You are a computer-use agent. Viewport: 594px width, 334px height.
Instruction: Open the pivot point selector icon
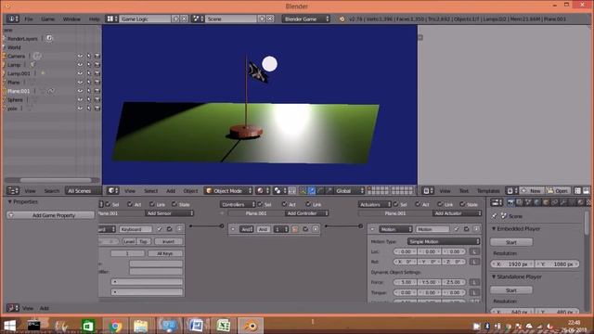pyautogui.click(x=279, y=191)
